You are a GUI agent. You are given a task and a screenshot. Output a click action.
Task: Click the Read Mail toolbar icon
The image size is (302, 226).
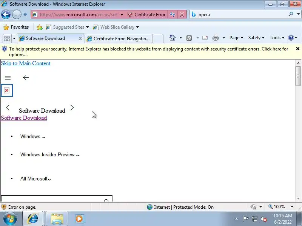coord(205,38)
